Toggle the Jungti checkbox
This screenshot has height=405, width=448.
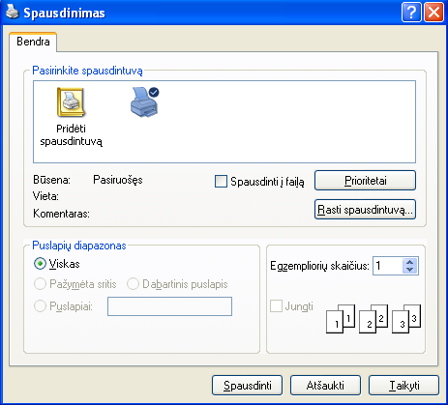click(276, 306)
